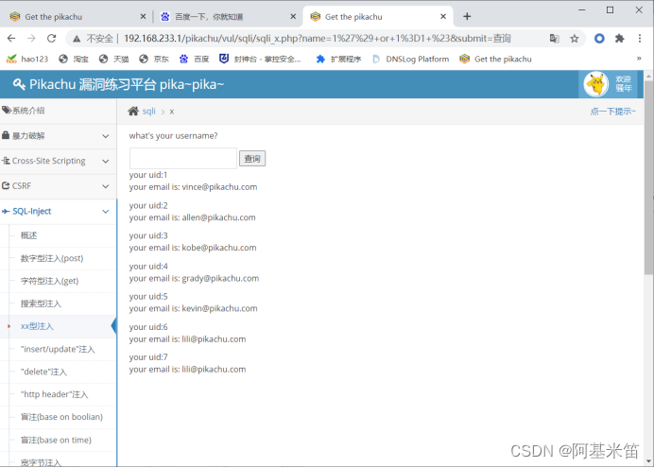
Task: Click the page vertical scrollbar thumb
Action: pos(648,178)
